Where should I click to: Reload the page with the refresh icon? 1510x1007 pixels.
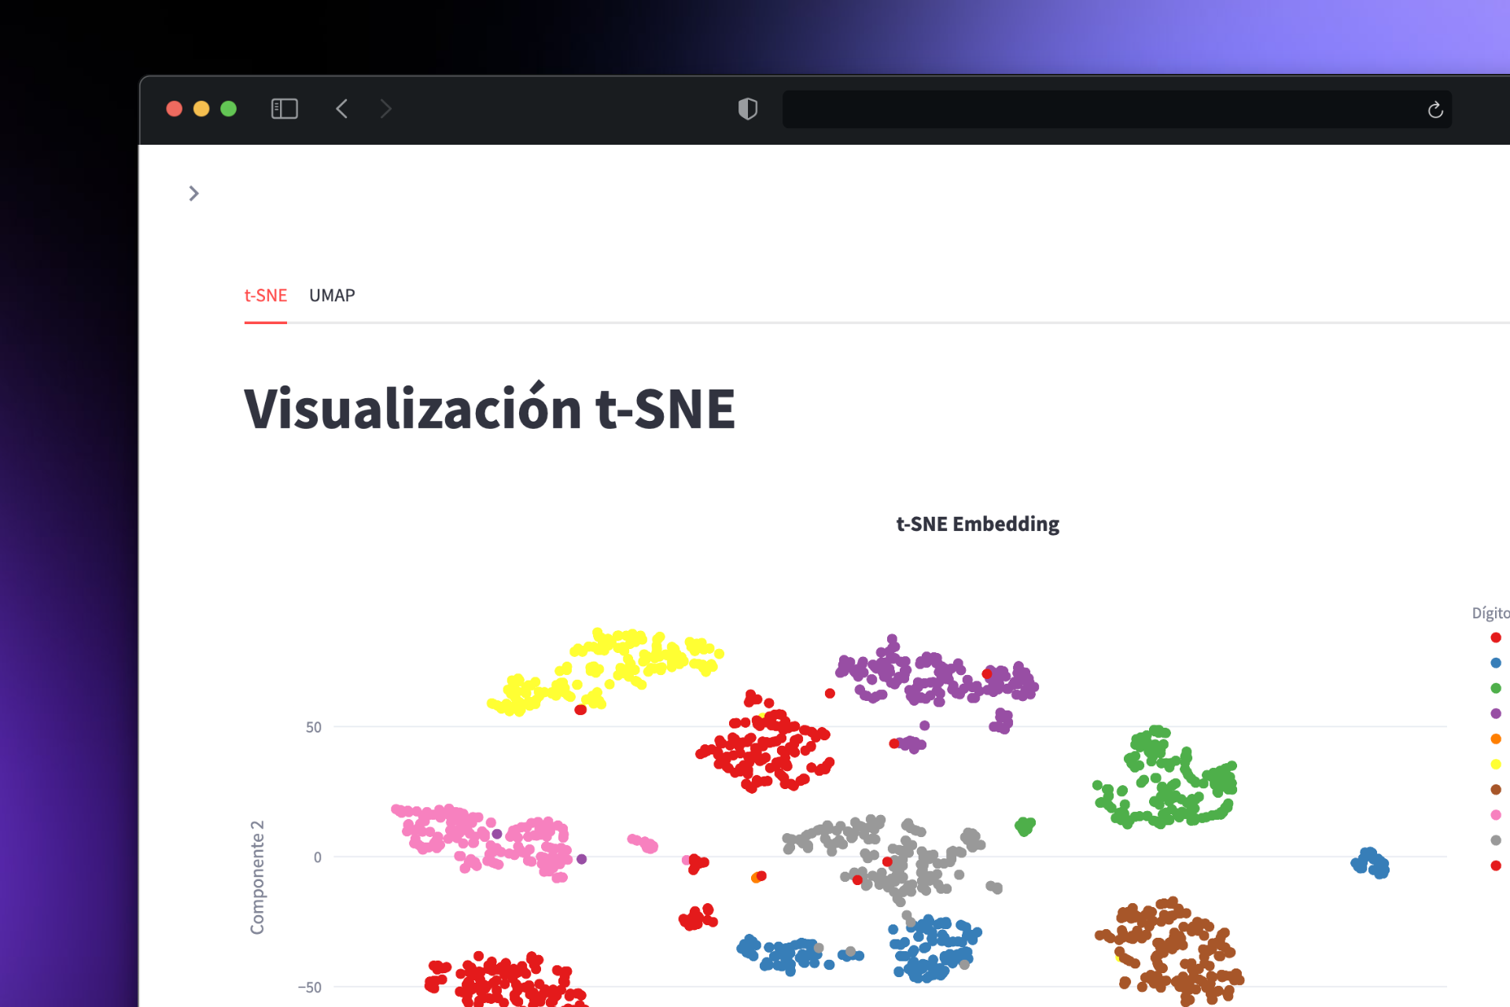coord(1435,109)
